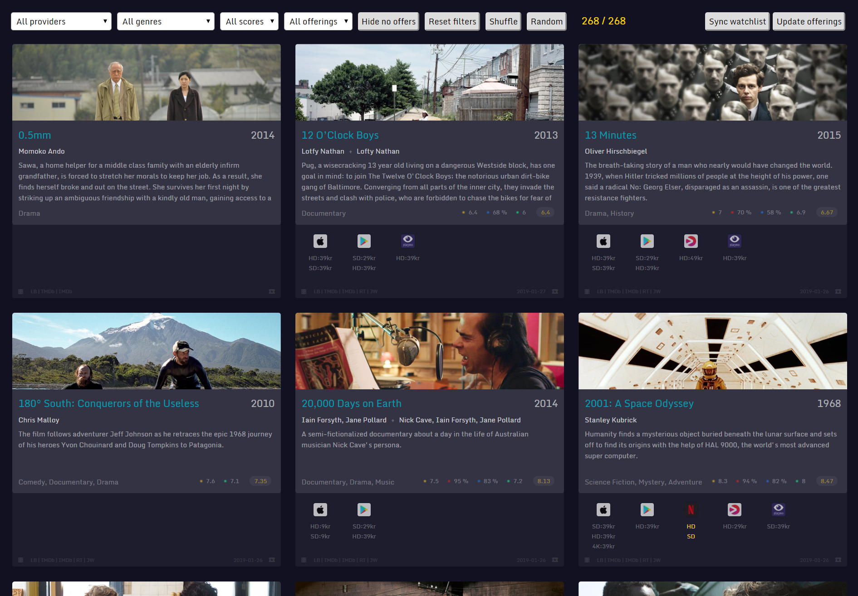Click film strip icon in 180° South footer
The image size is (858, 596).
tap(21, 560)
